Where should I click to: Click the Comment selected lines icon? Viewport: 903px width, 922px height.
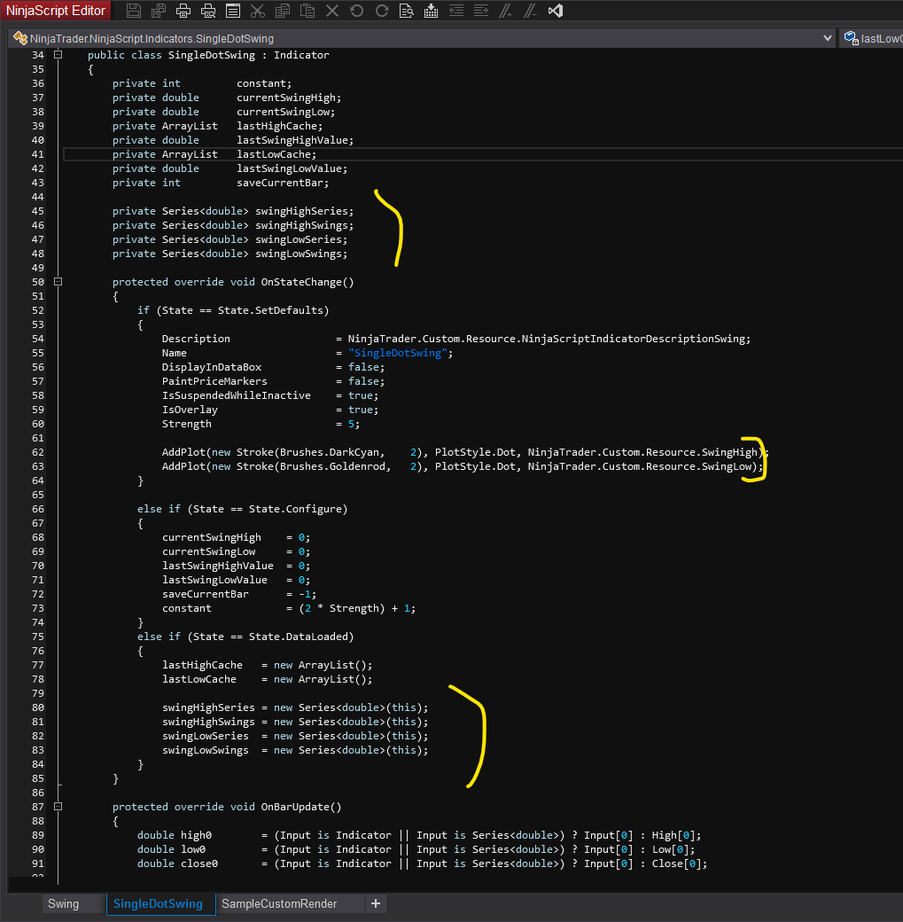coord(506,12)
